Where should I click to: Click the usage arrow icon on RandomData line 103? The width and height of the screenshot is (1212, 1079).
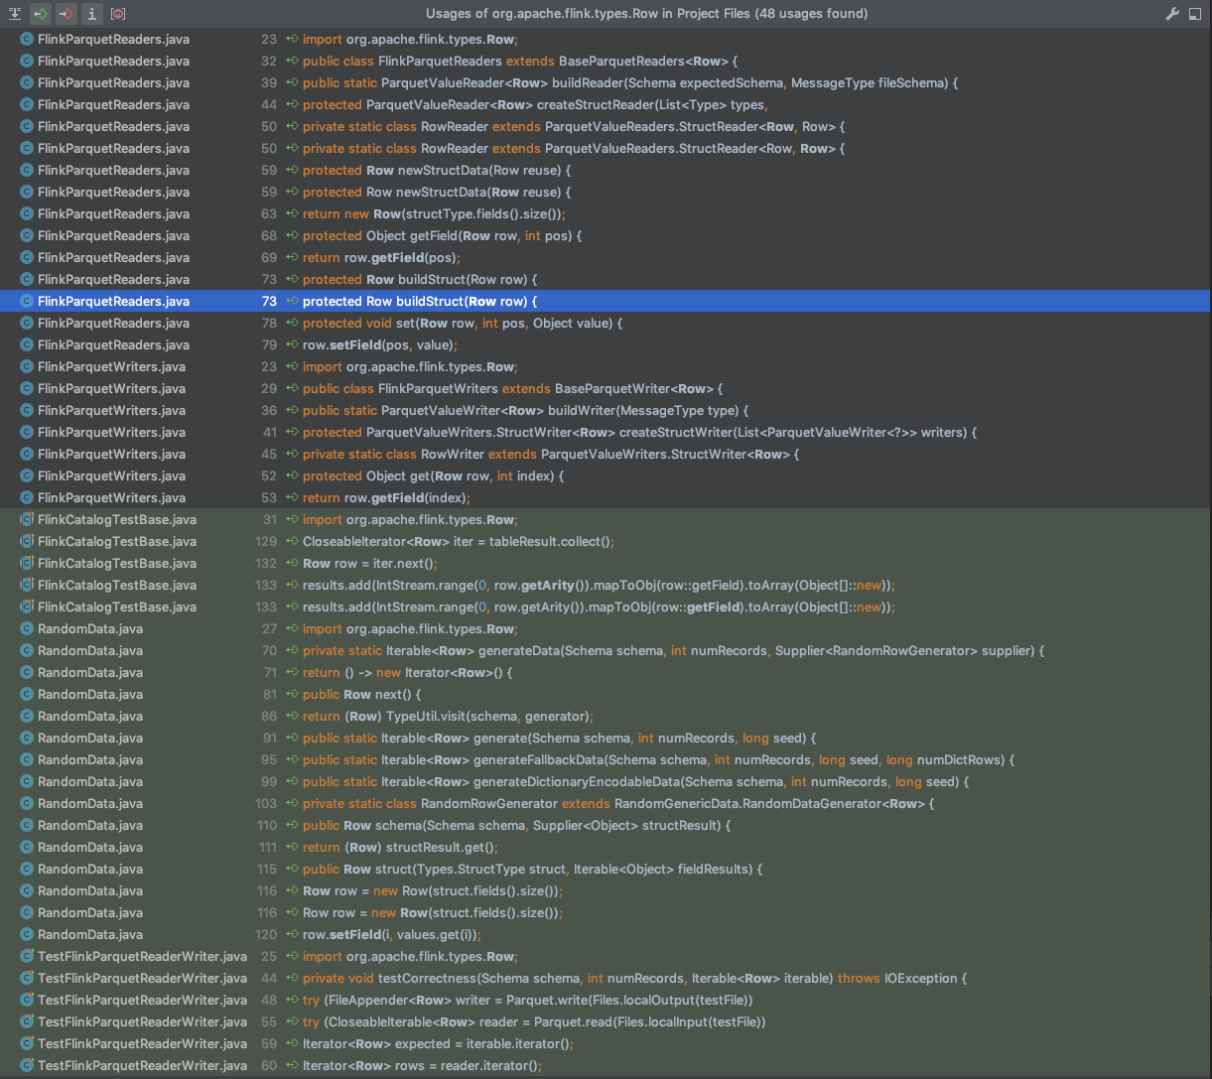(293, 804)
